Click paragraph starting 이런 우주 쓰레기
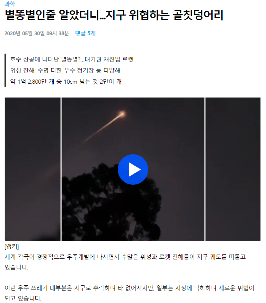This screenshot has width=266, height=303. tap(129, 293)
